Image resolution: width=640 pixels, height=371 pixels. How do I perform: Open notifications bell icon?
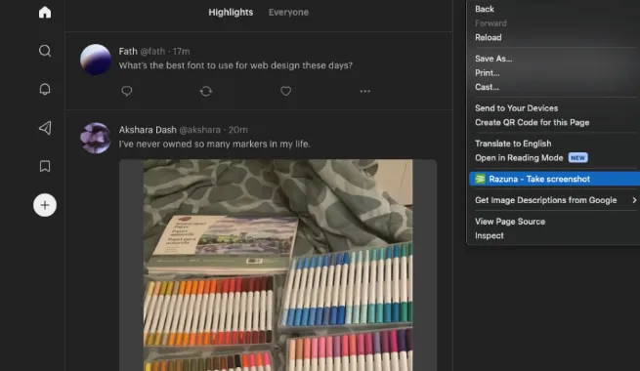pos(45,89)
